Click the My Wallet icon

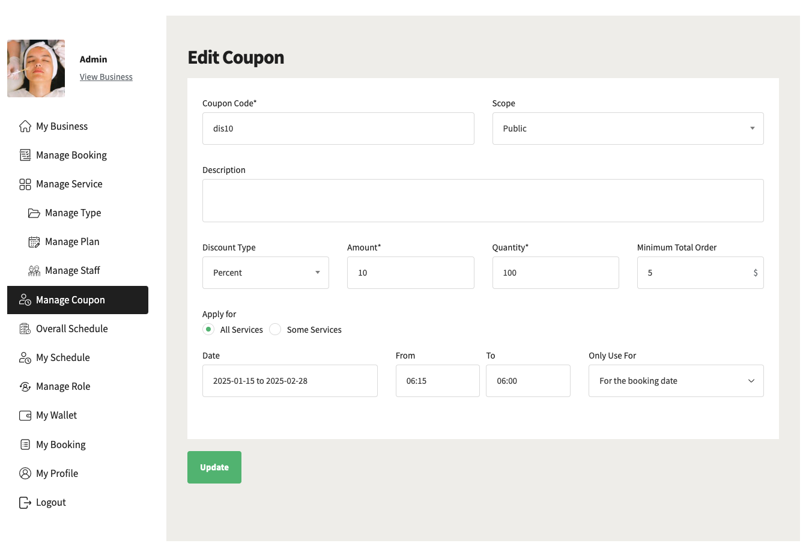point(25,416)
